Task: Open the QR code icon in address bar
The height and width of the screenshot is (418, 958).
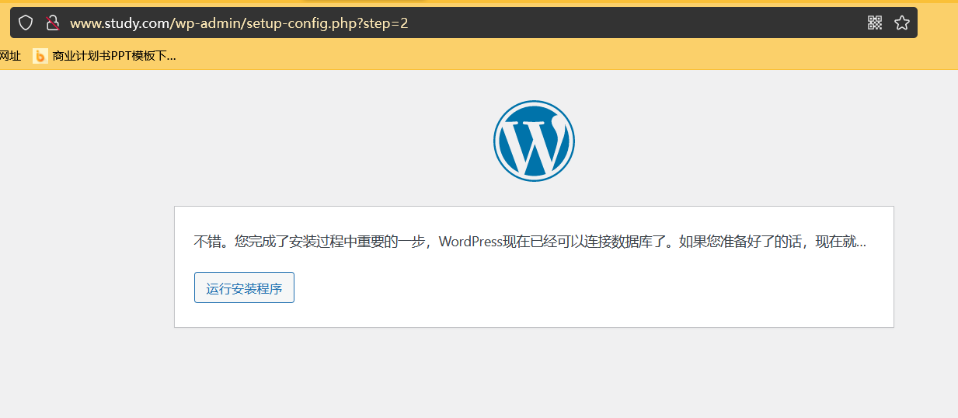Action: pyautogui.click(x=875, y=23)
